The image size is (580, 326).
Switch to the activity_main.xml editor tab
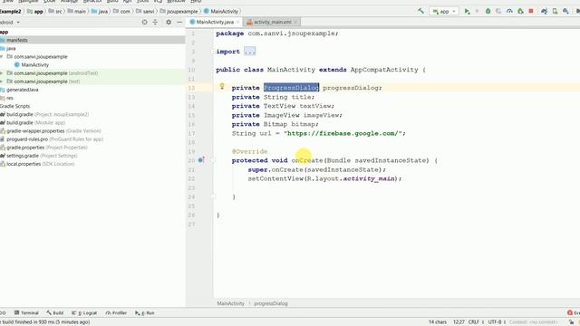tap(272, 22)
